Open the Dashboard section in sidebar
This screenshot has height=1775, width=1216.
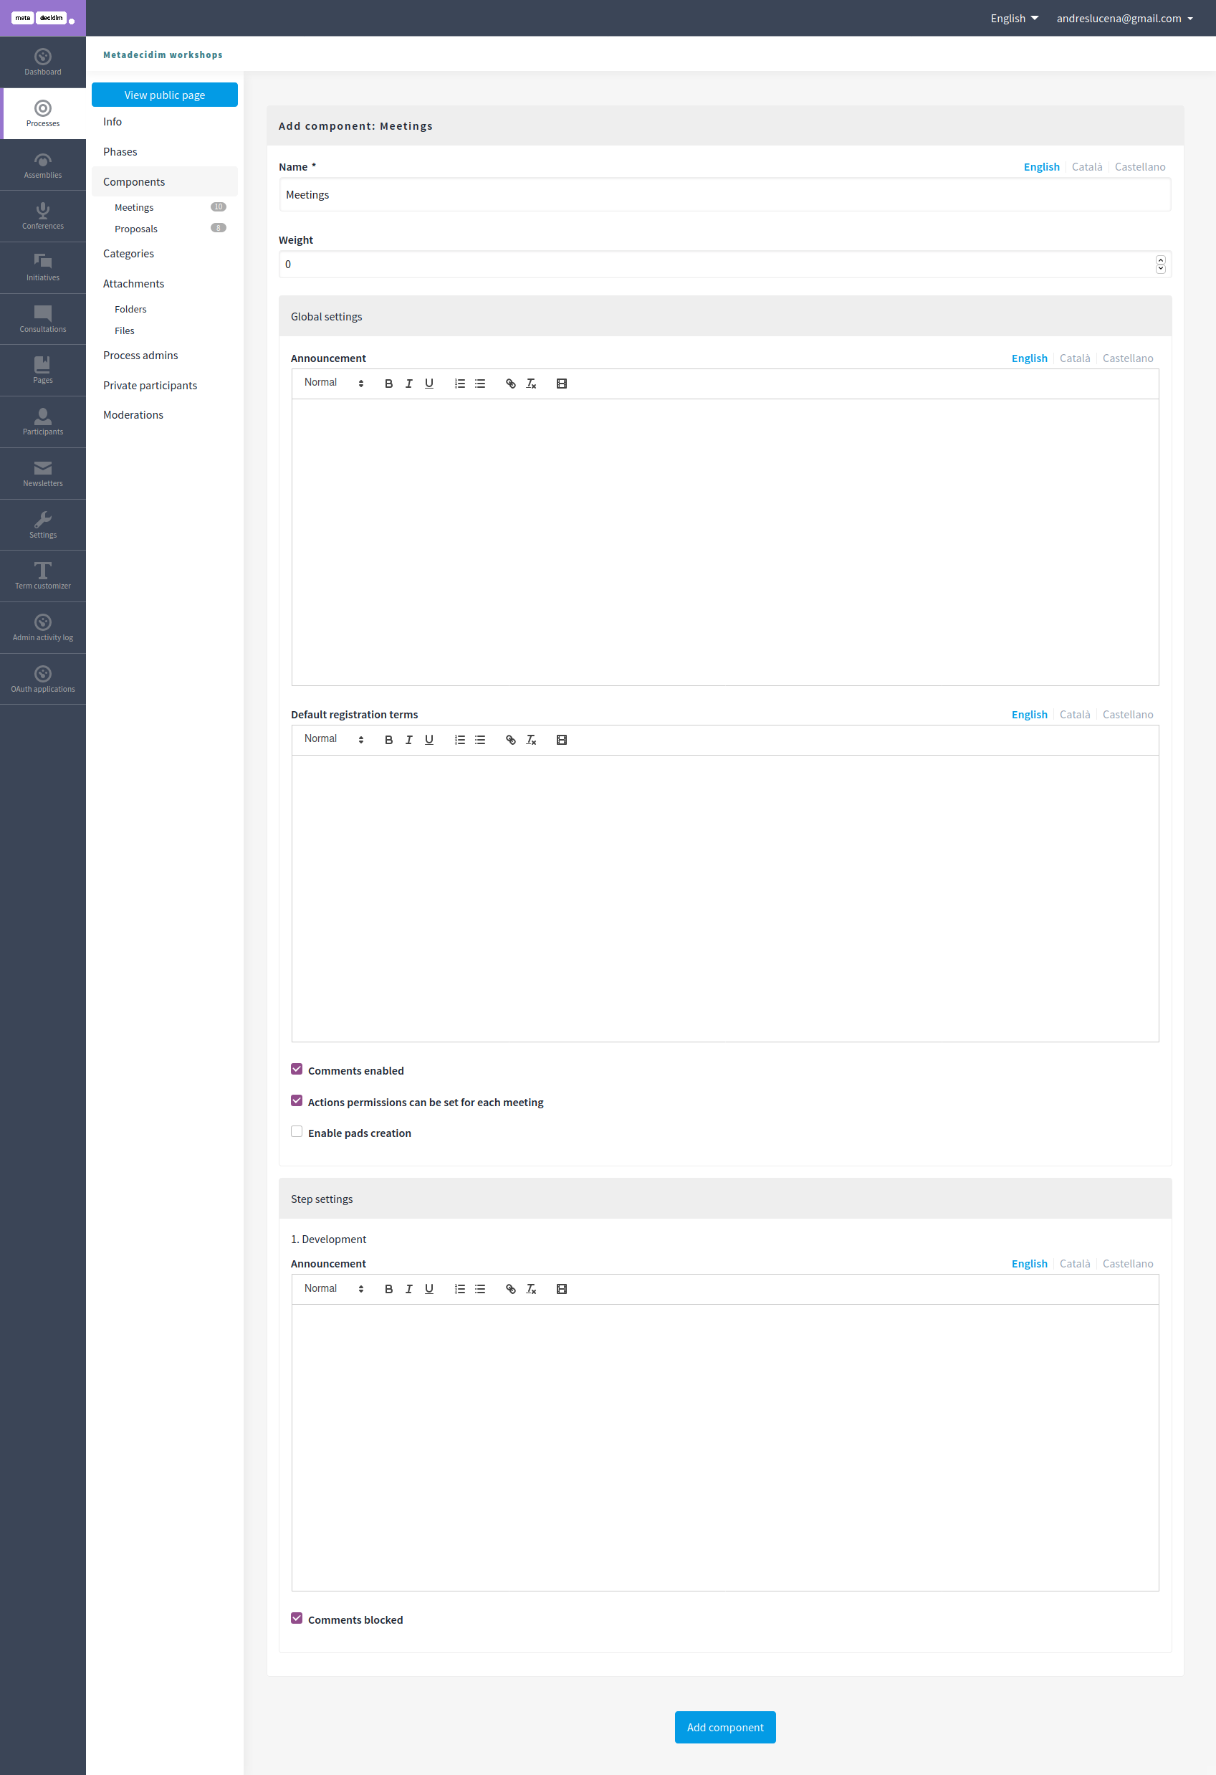[x=43, y=62]
